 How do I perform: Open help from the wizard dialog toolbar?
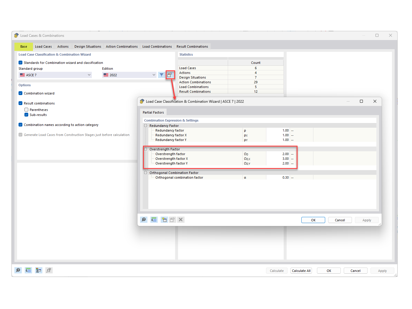(144, 220)
